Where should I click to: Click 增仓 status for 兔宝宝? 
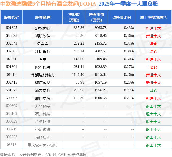coord(153,44)
